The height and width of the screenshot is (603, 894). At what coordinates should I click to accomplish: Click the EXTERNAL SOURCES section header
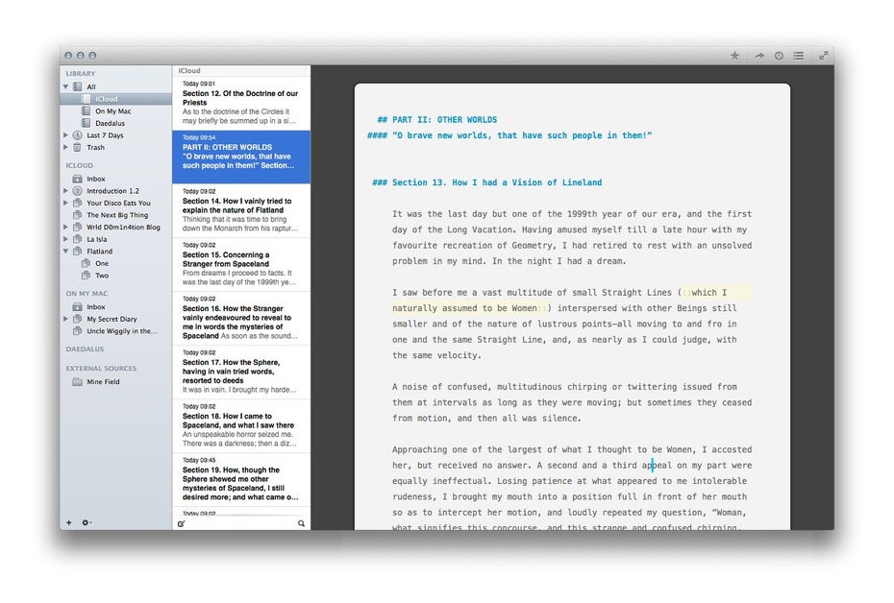tap(101, 369)
